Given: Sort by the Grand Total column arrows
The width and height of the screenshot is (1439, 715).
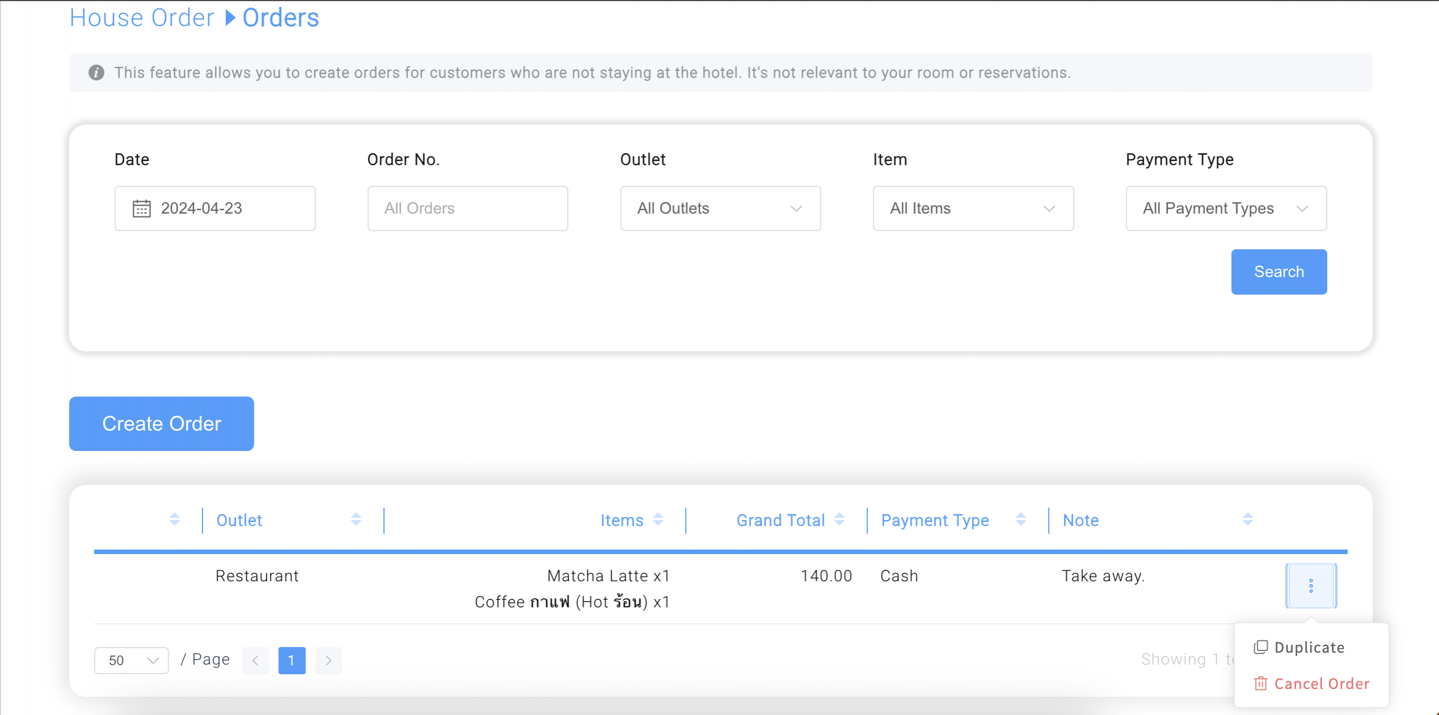Looking at the screenshot, I should pos(840,520).
